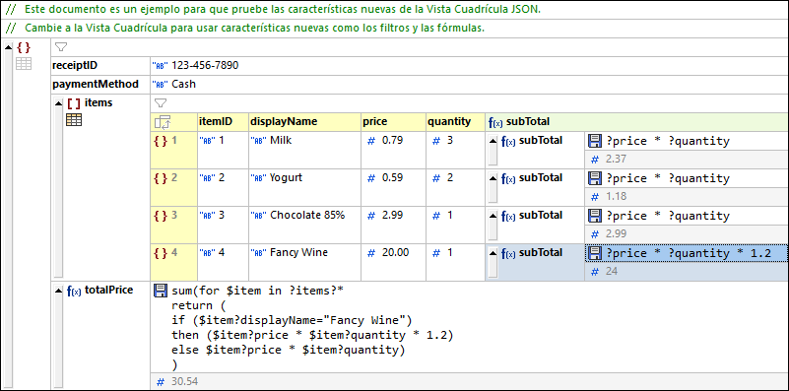Click number type icon before price 20.00
789x391 pixels.
(x=371, y=253)
